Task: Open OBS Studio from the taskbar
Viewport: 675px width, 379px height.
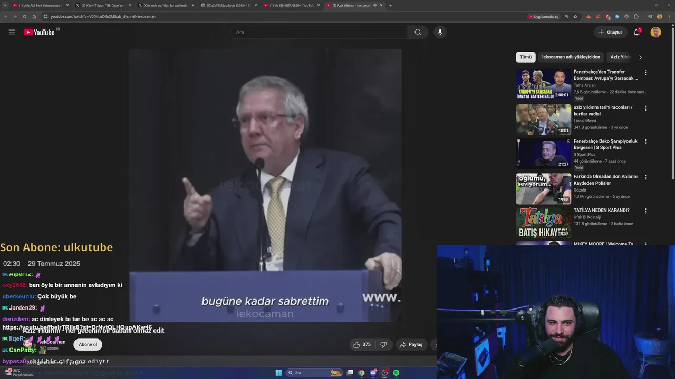Action: tap(384, 373)
